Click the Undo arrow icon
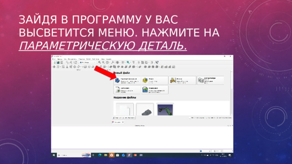 click(67, 62)
